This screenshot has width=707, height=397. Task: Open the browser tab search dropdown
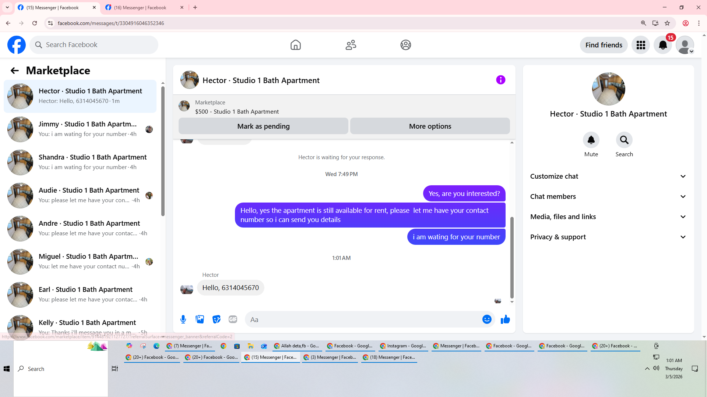[7, 7]
